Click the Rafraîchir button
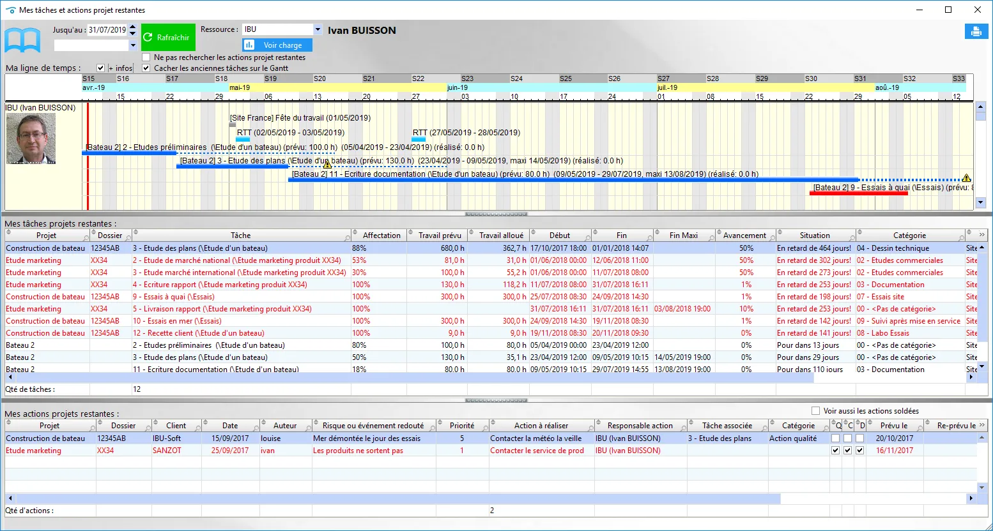The width and height of the screenshot is (993, 531). pos(168,38)
